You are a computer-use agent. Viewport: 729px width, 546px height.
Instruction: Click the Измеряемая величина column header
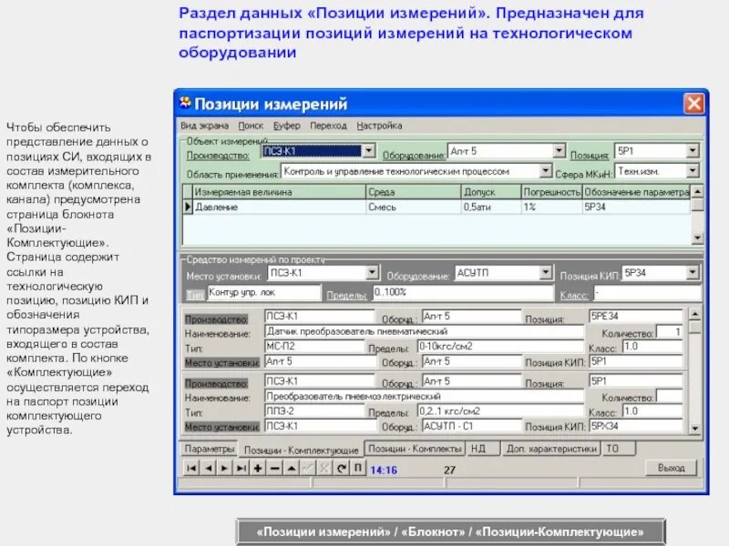tap(280, 192)
